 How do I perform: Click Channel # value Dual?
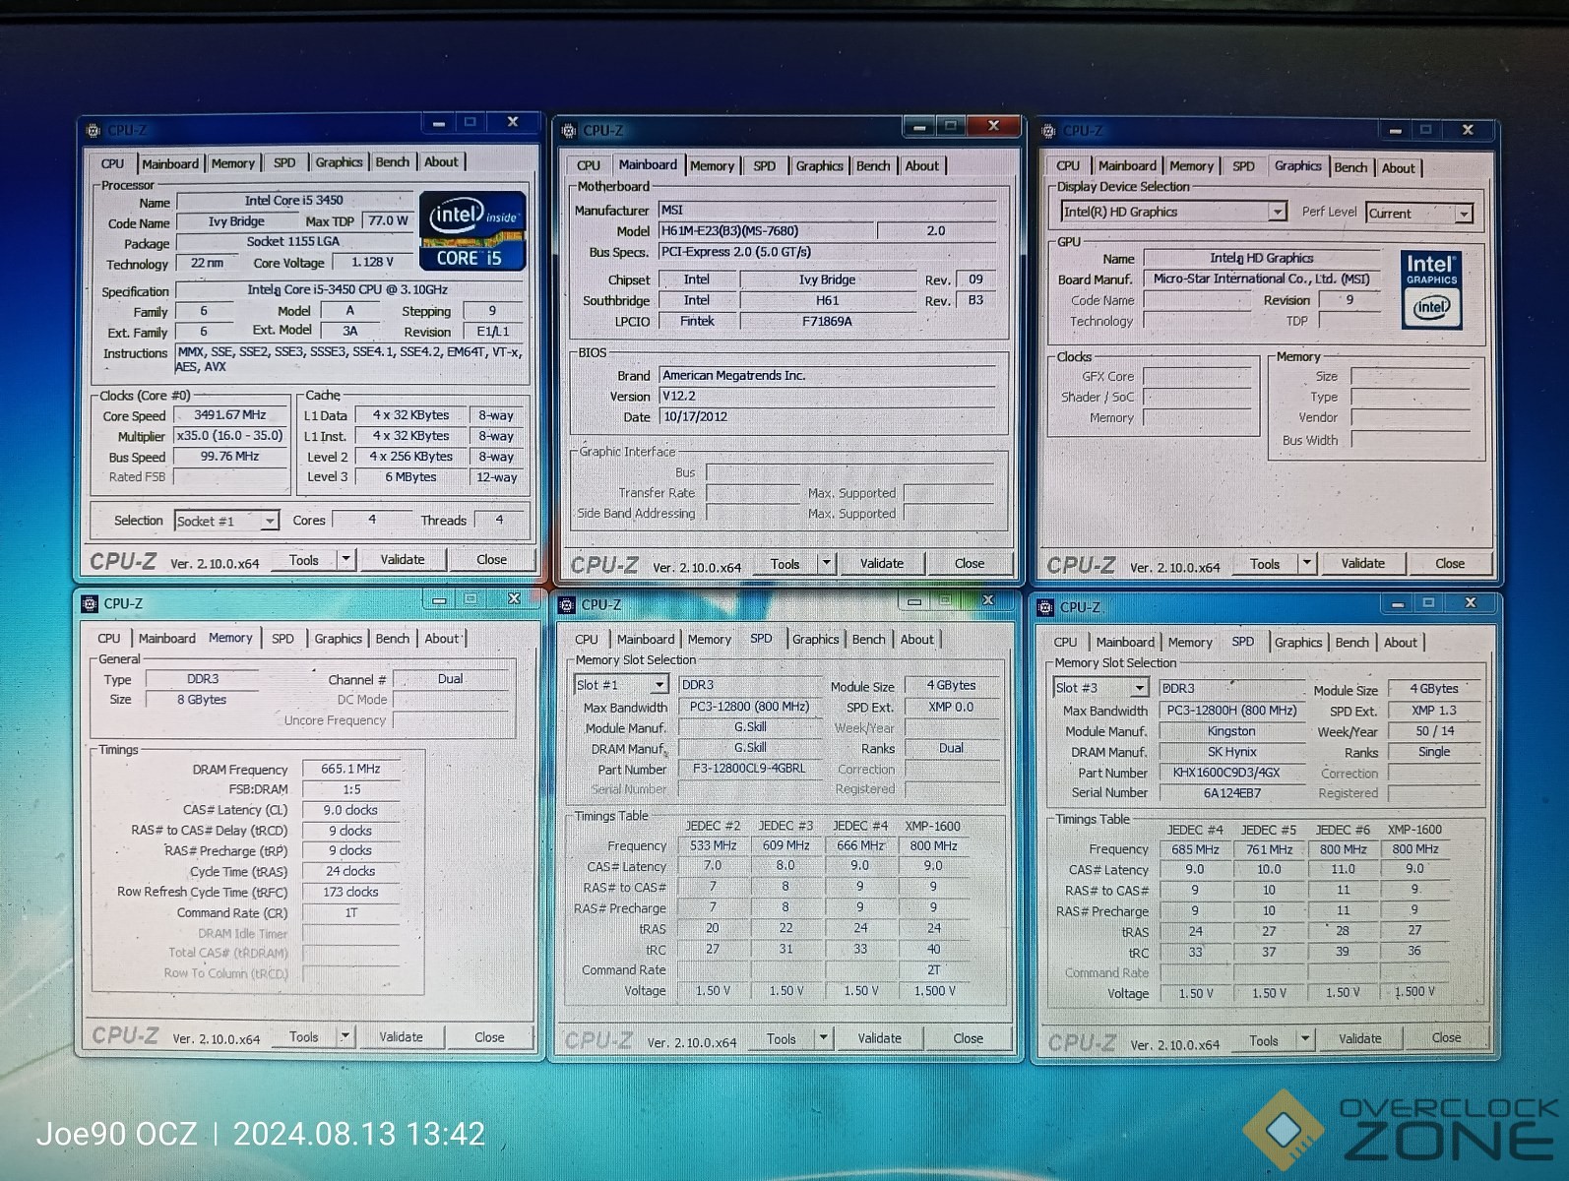tap(450, 679)
